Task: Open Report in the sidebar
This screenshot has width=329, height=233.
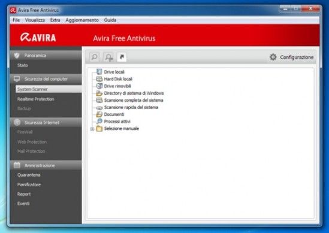Action: [x=24, y=194]
